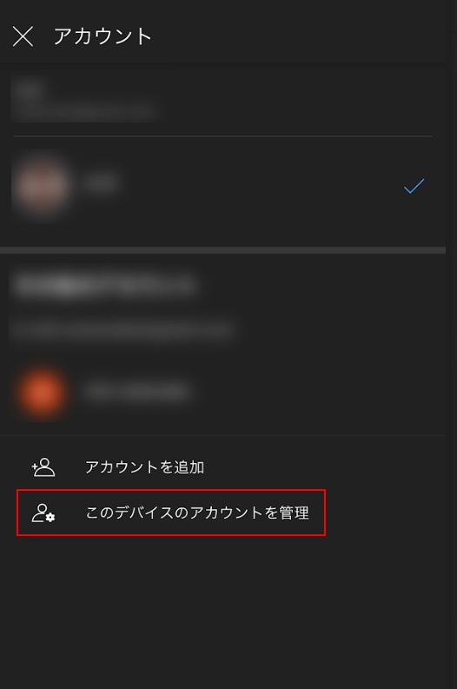Click empty dark area beneath manage accounts option
The image size is (457, 689).
(x=222, y=611)
